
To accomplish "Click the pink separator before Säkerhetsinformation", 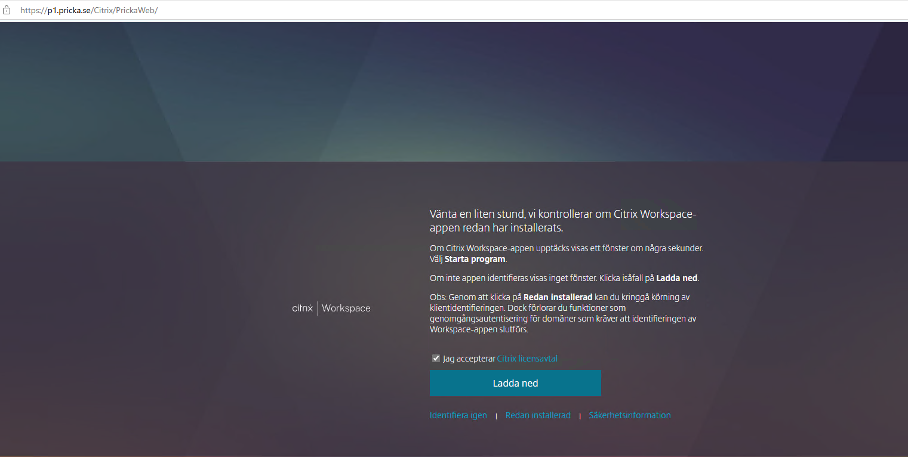I will coord(580,416).
